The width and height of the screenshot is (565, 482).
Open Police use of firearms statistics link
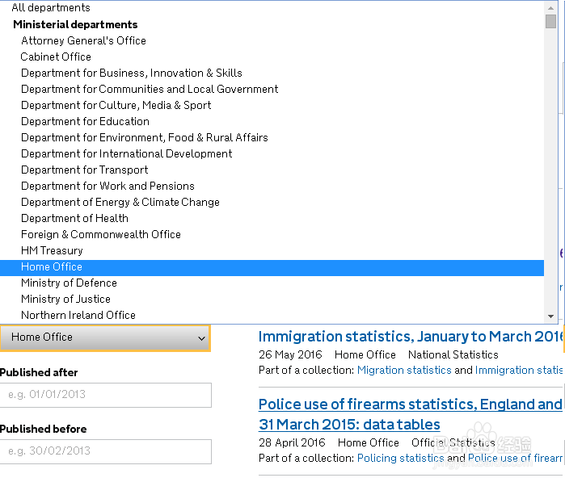pyautogui.click(x=410, y=404)
